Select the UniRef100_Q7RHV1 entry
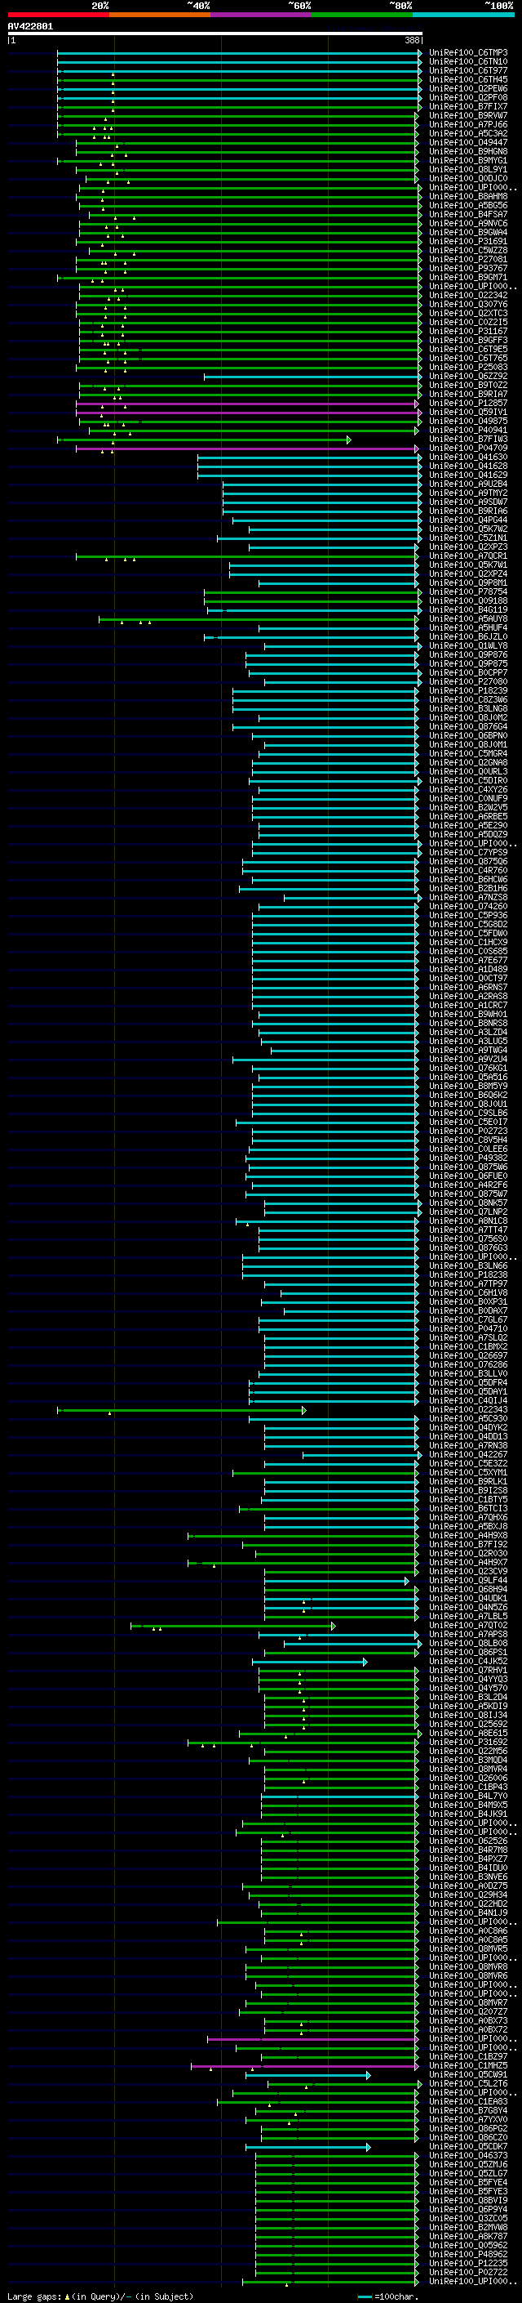 (x=468, y=1670)
